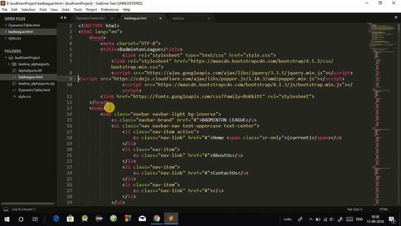This screenshot has height=226, width=401.
Task: Open the Project menu
Action: [91, 10]
